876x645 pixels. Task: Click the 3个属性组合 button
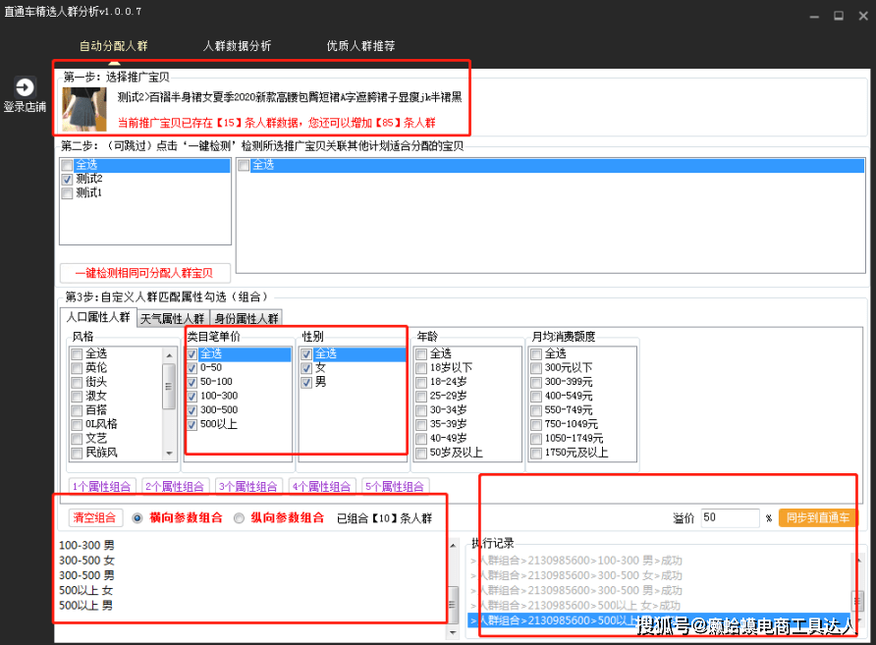coord(249,486)
